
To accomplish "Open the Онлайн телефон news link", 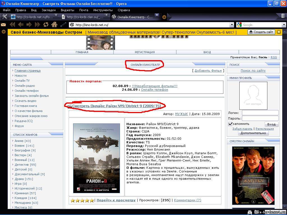I will point(154,90).
